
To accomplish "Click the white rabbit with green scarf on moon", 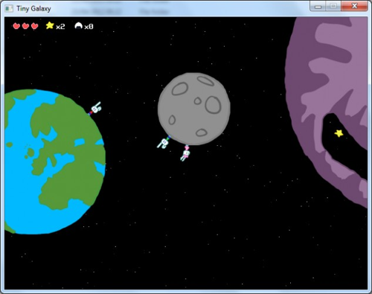I will [x=164, y=143].
